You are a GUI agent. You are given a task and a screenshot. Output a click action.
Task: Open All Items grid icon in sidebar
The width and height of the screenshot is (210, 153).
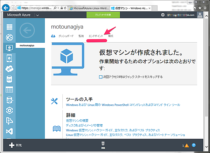tap(9, 27)
